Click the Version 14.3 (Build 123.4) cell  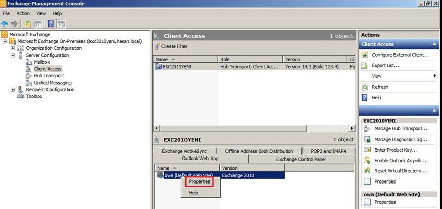click(x=312, y=67)
